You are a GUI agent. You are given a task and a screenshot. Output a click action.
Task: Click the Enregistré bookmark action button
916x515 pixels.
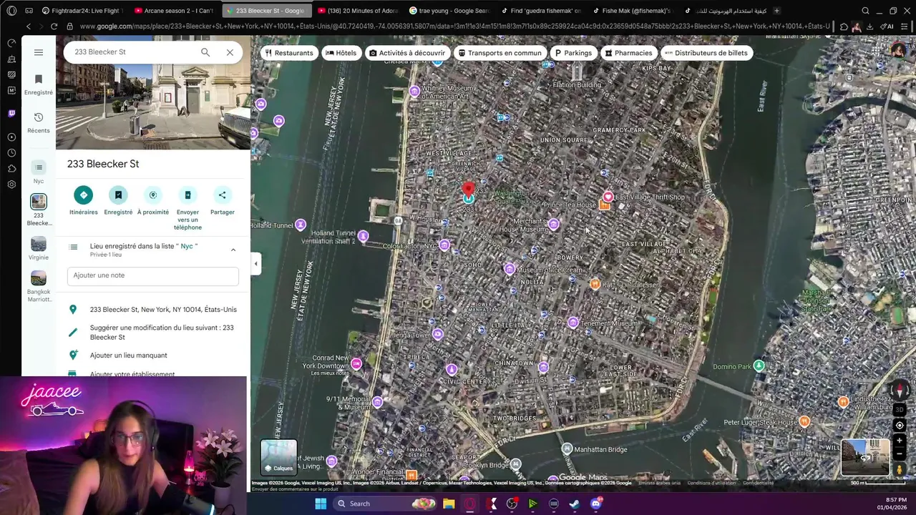tap(118, 200)
